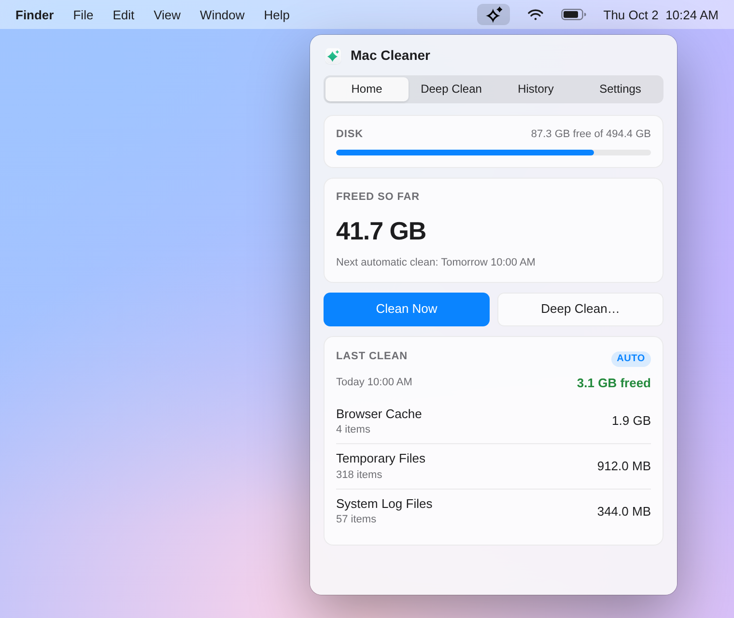Screen dimensions: 734x618
Task: Click the Thu Oct 2 10:24 AM clock
Action: pos(661,15)
